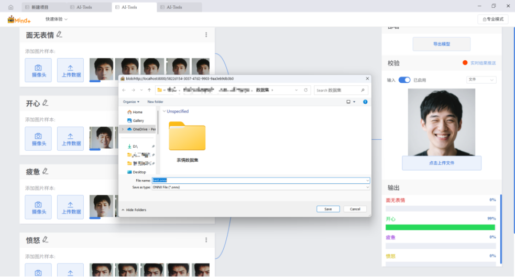The image size is (515, 277).
Task: Click the output panel scrollbar
Action: [x=501, y=229]
